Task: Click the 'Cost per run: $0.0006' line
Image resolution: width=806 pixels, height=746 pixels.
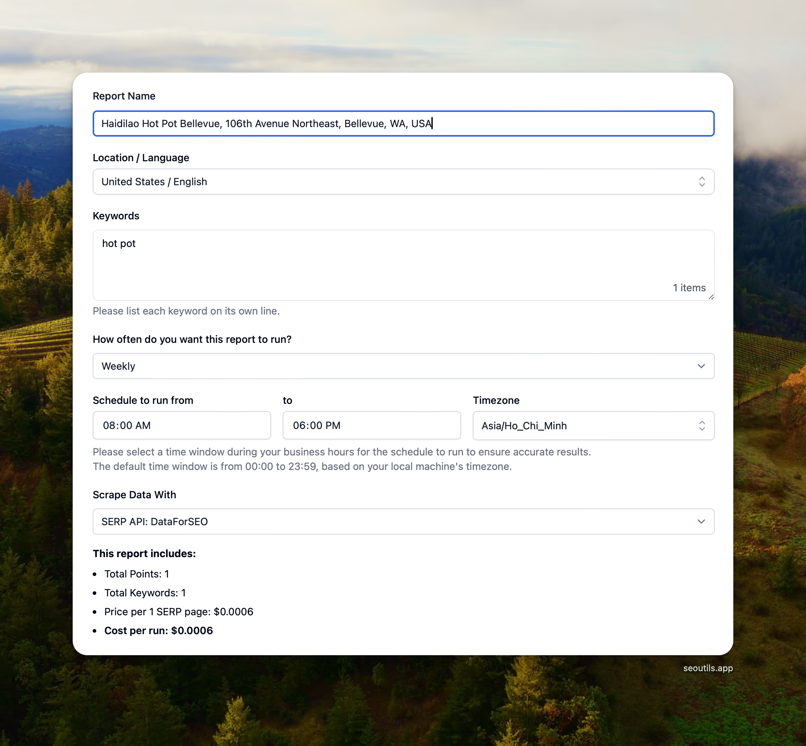Action: tap(158, 631)
